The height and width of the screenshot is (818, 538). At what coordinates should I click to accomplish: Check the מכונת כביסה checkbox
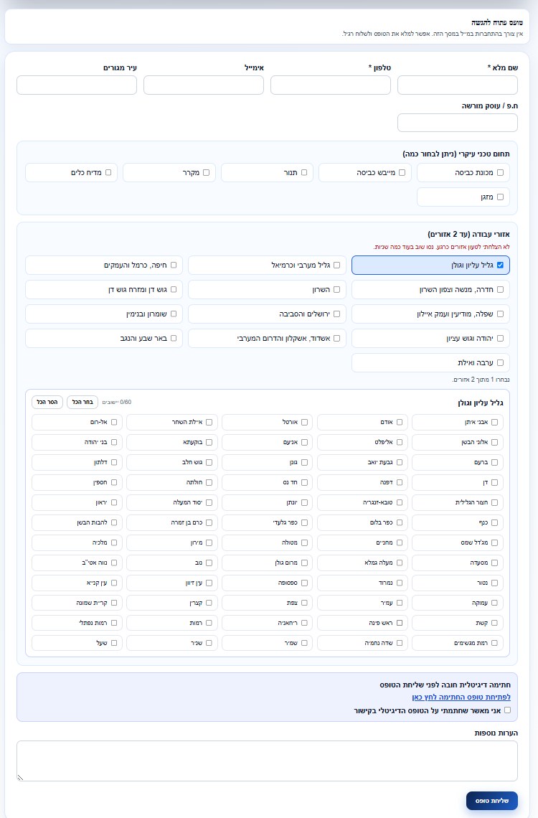click(x=500, y=173)
